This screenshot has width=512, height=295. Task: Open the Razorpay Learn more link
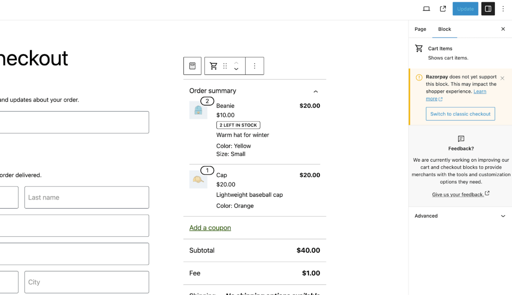click(x=480, y=91)
